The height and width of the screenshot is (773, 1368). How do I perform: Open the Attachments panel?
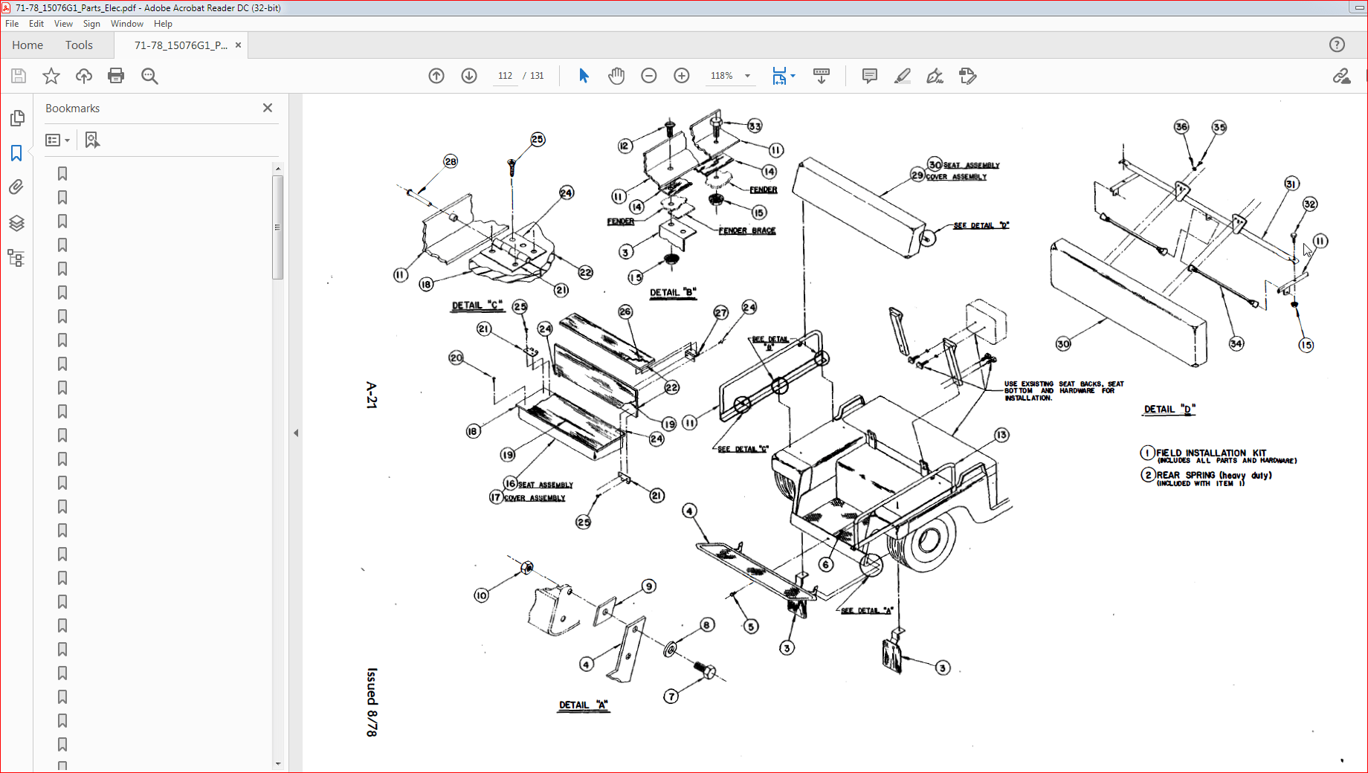tap(17, 187)
